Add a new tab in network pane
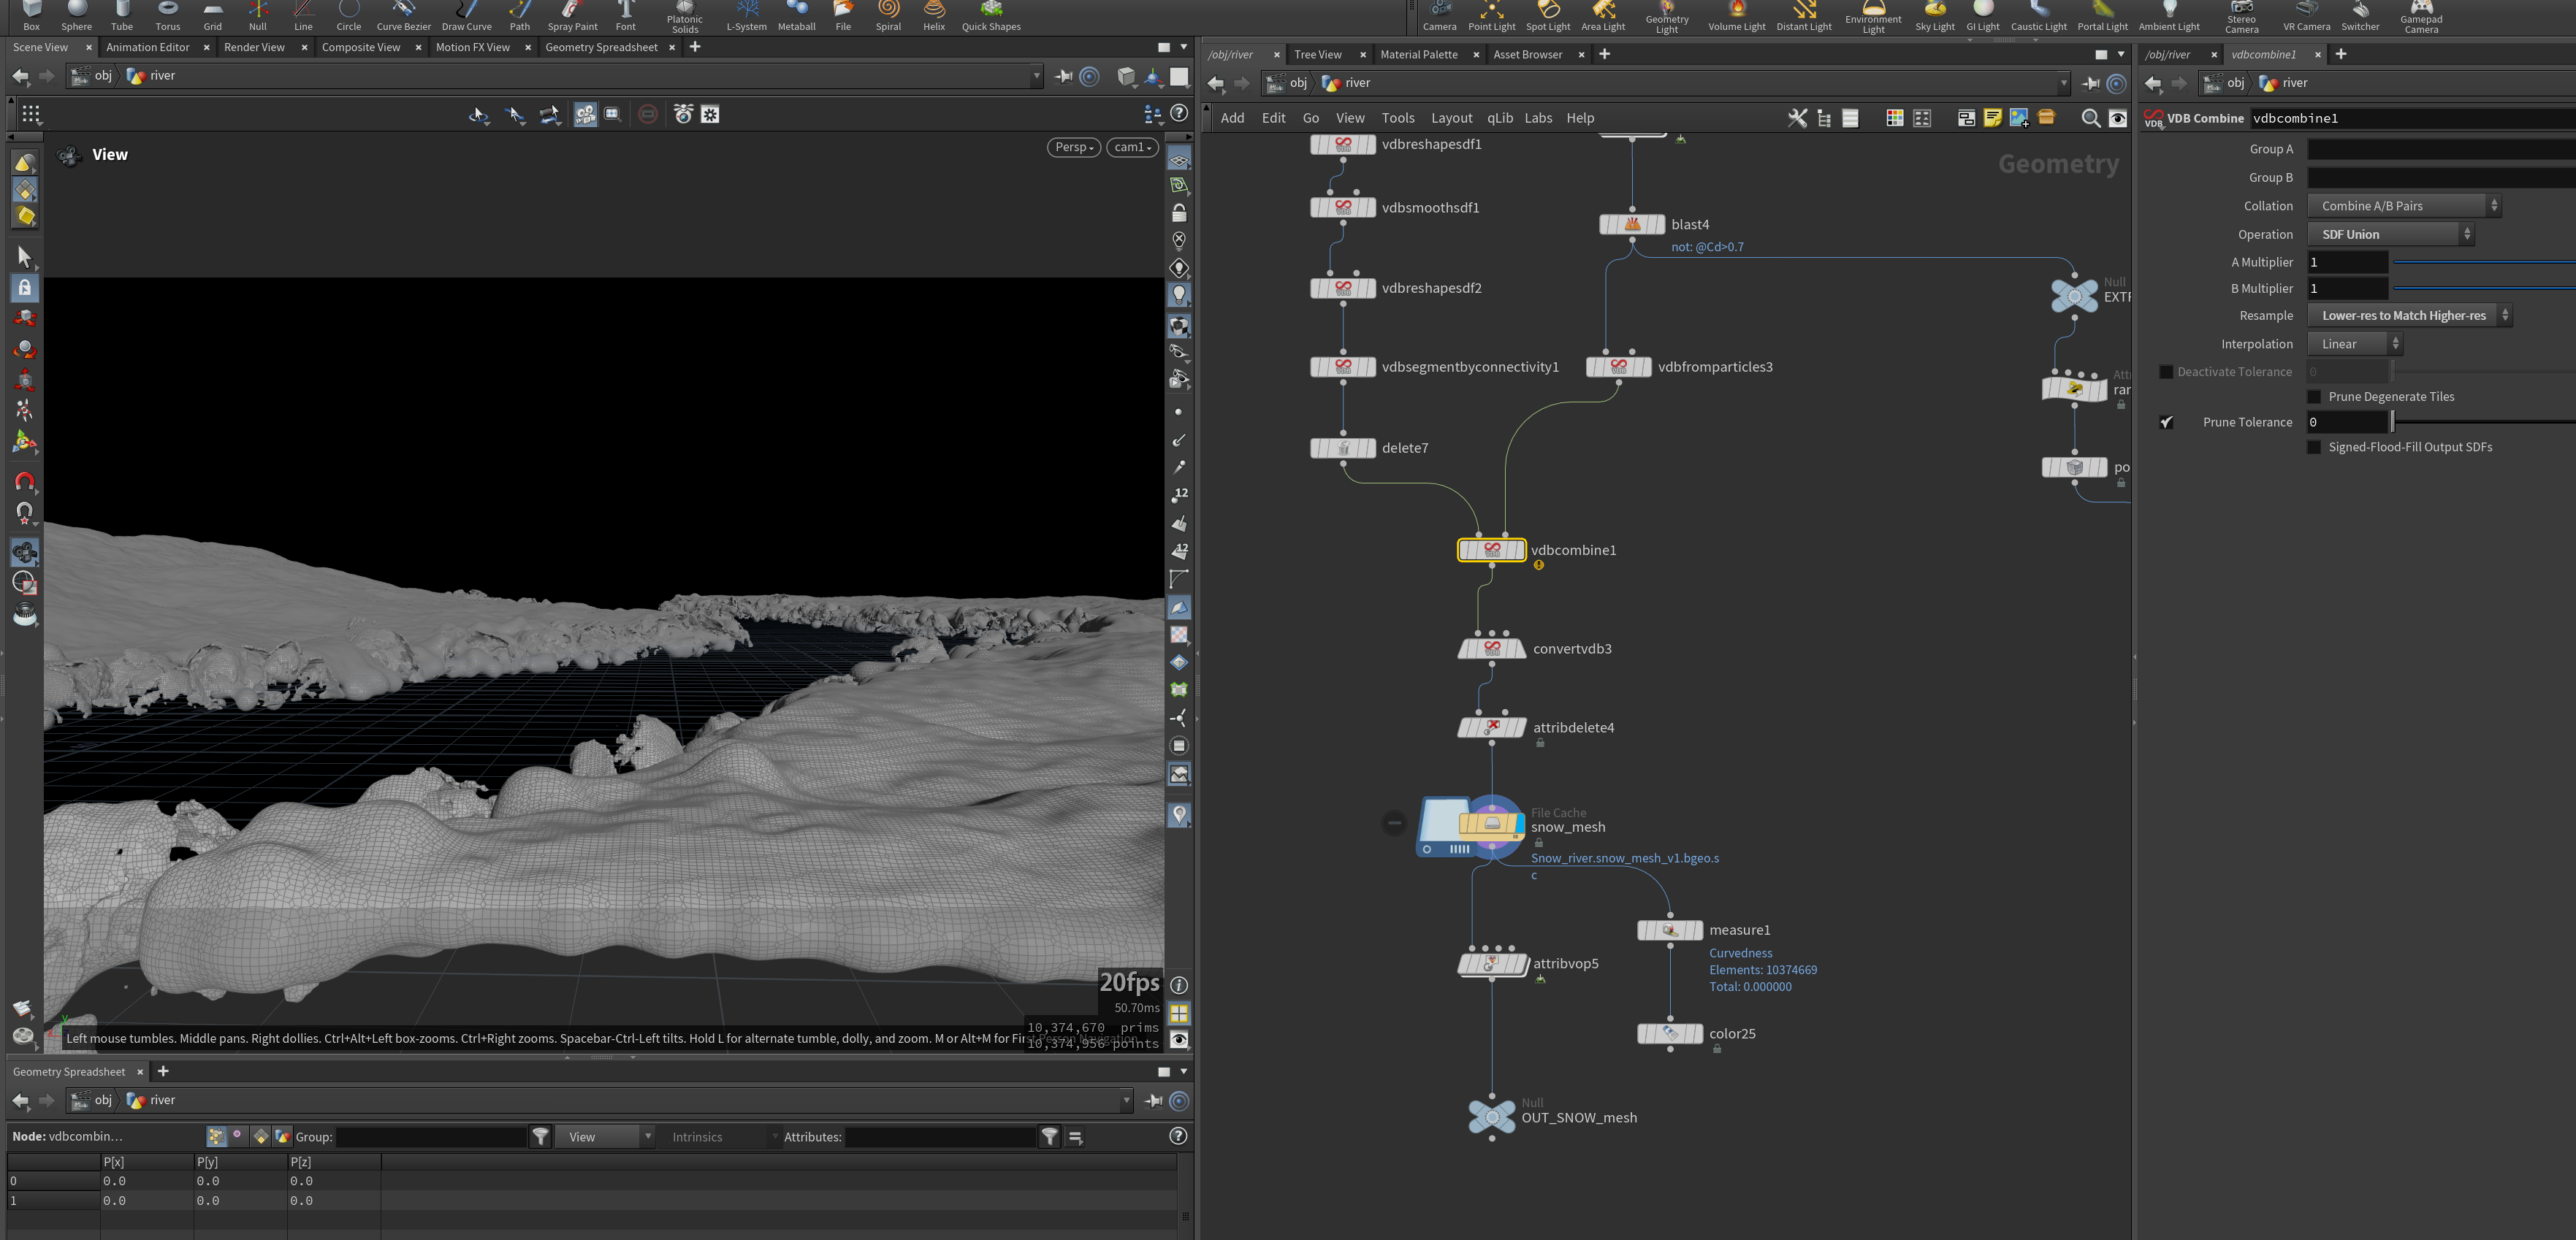The width and height of the screenshot is (2576, 1240). click(x=1604, y=54)
